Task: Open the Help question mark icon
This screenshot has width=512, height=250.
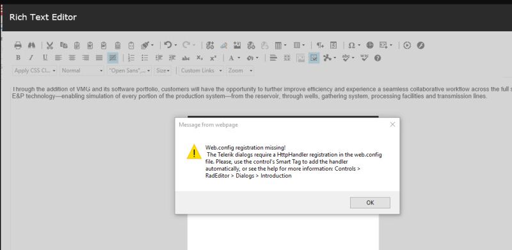Action: (378, 58)
